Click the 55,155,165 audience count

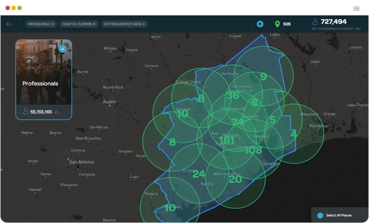[x=41, y=112]
